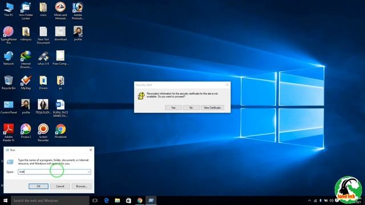The width and height of the screenshot is (365, 205).
Task: Expand the Run dialog Open dropdown arrow
Action: [89, 172]
